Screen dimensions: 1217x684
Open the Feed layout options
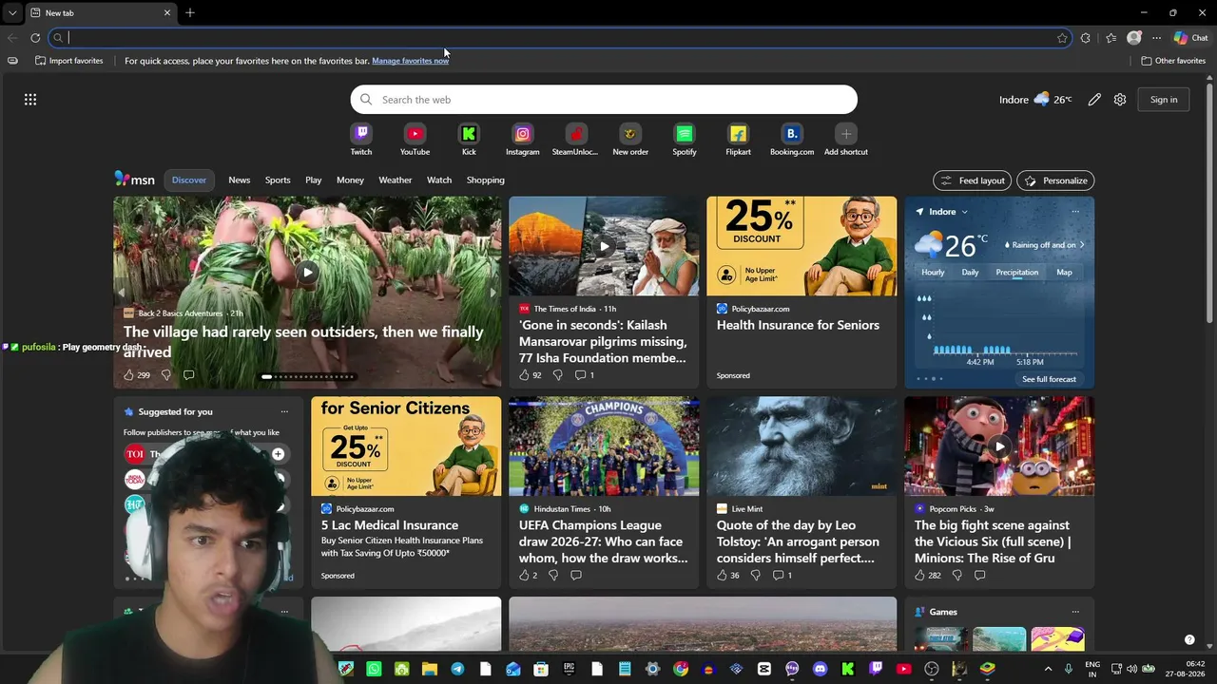click(972, 180)
